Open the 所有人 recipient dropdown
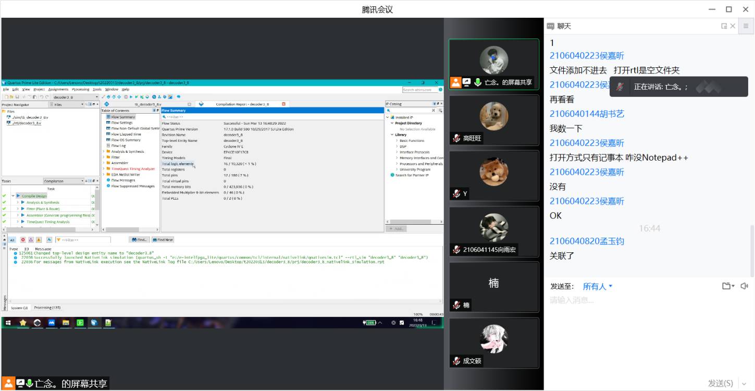755x391 pixels. 598,286
